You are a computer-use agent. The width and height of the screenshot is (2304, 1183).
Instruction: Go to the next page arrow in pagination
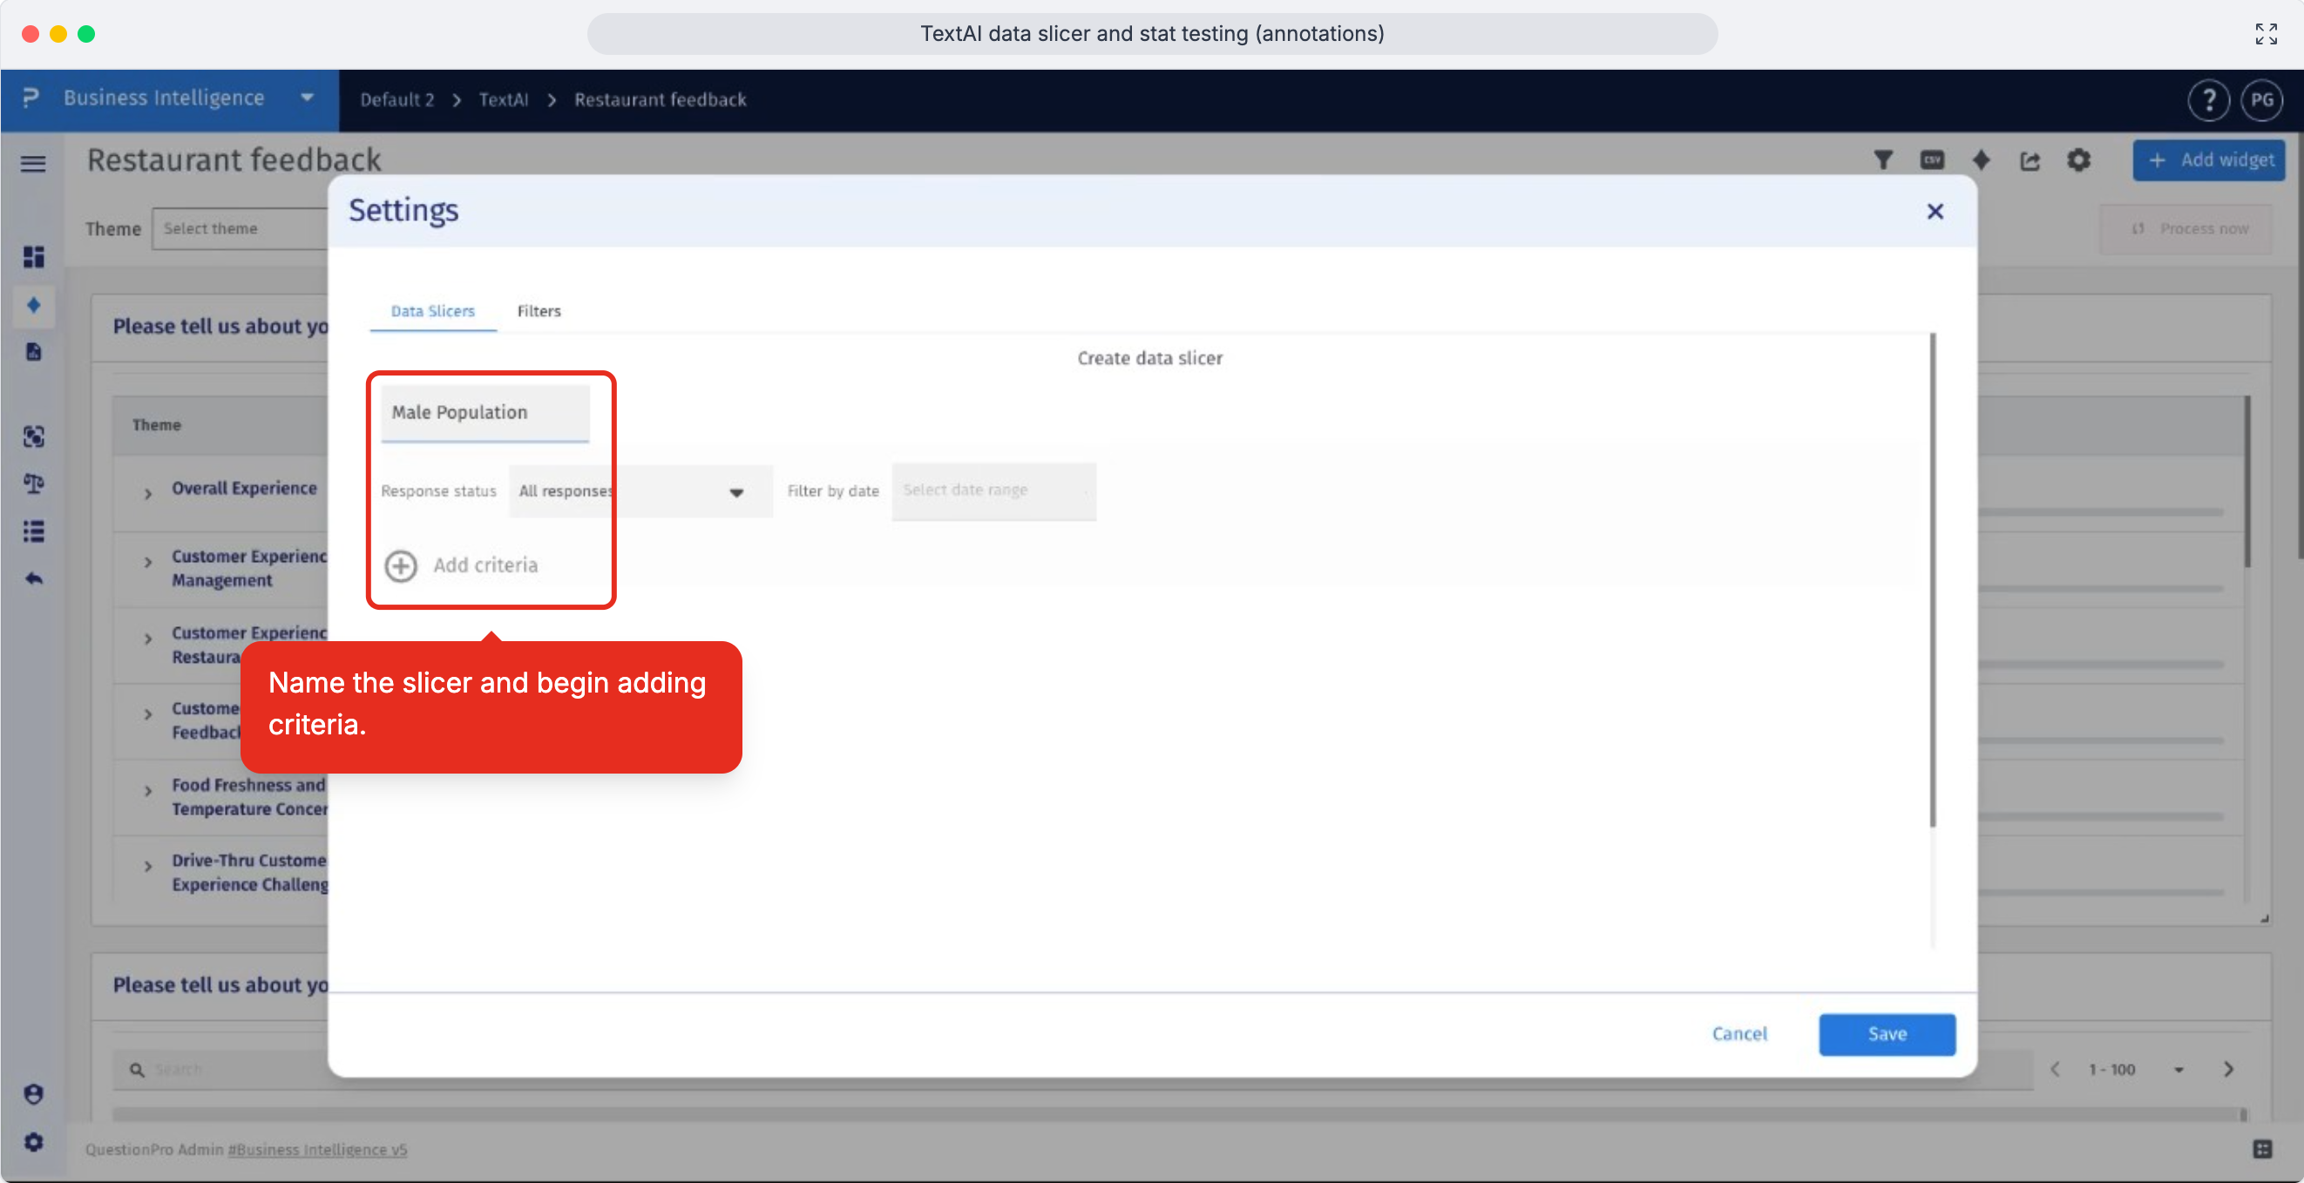(x=2228, y=1070)
